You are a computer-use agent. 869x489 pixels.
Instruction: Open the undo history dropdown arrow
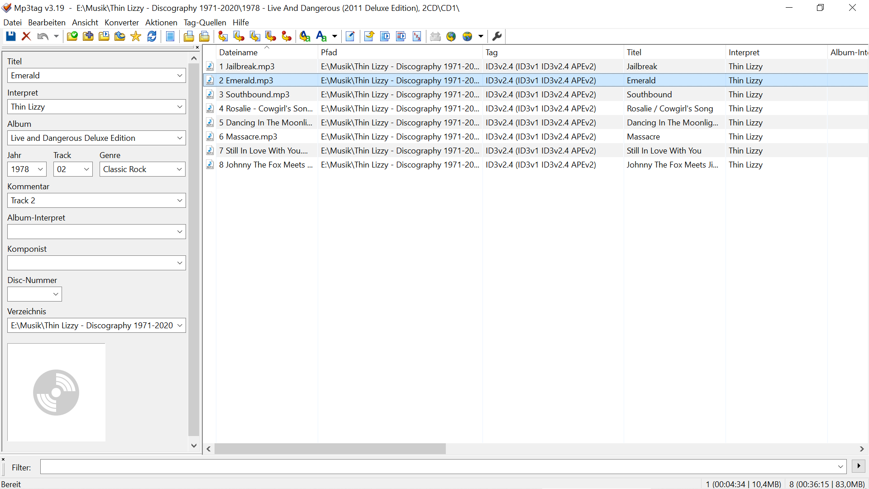(x=56, y=36)
